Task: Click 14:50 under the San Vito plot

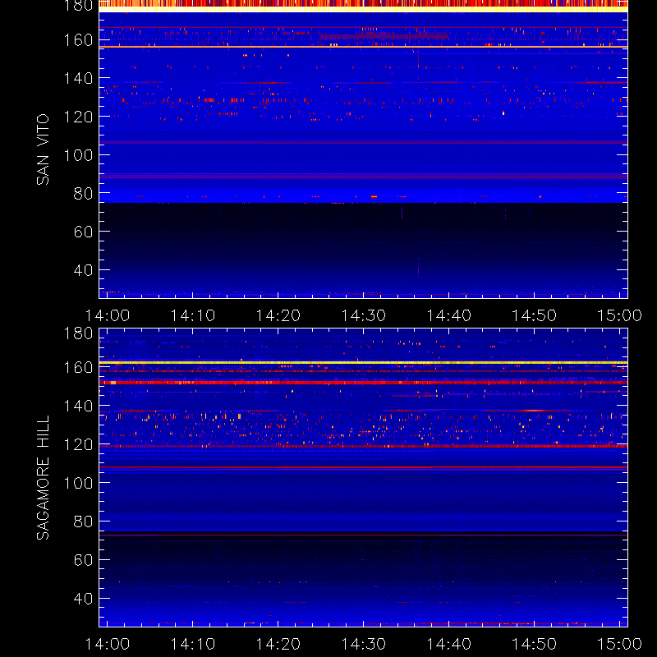Action: click(535, 315)
